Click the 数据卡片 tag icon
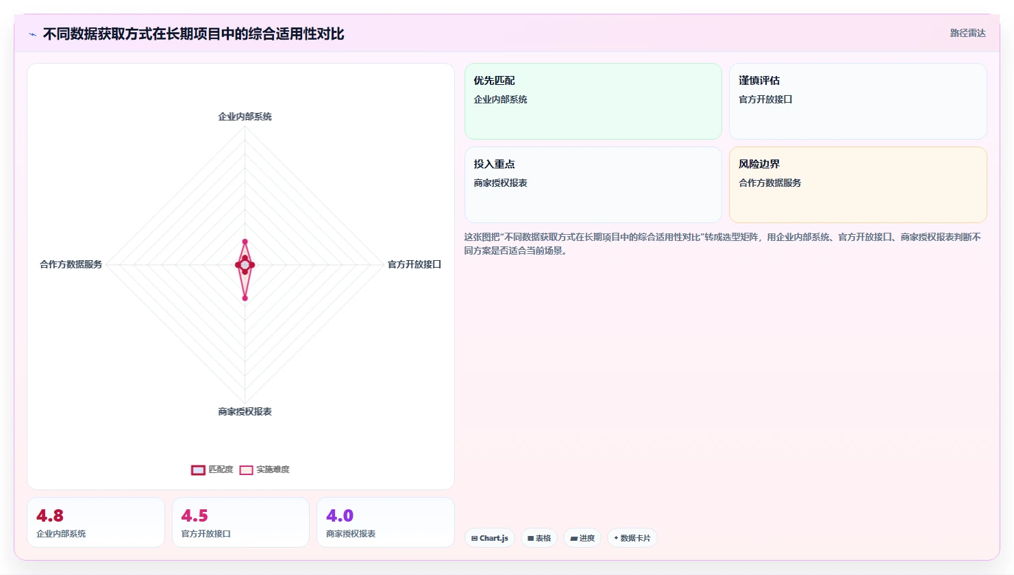1014x575 pixels. pos(616,538)
